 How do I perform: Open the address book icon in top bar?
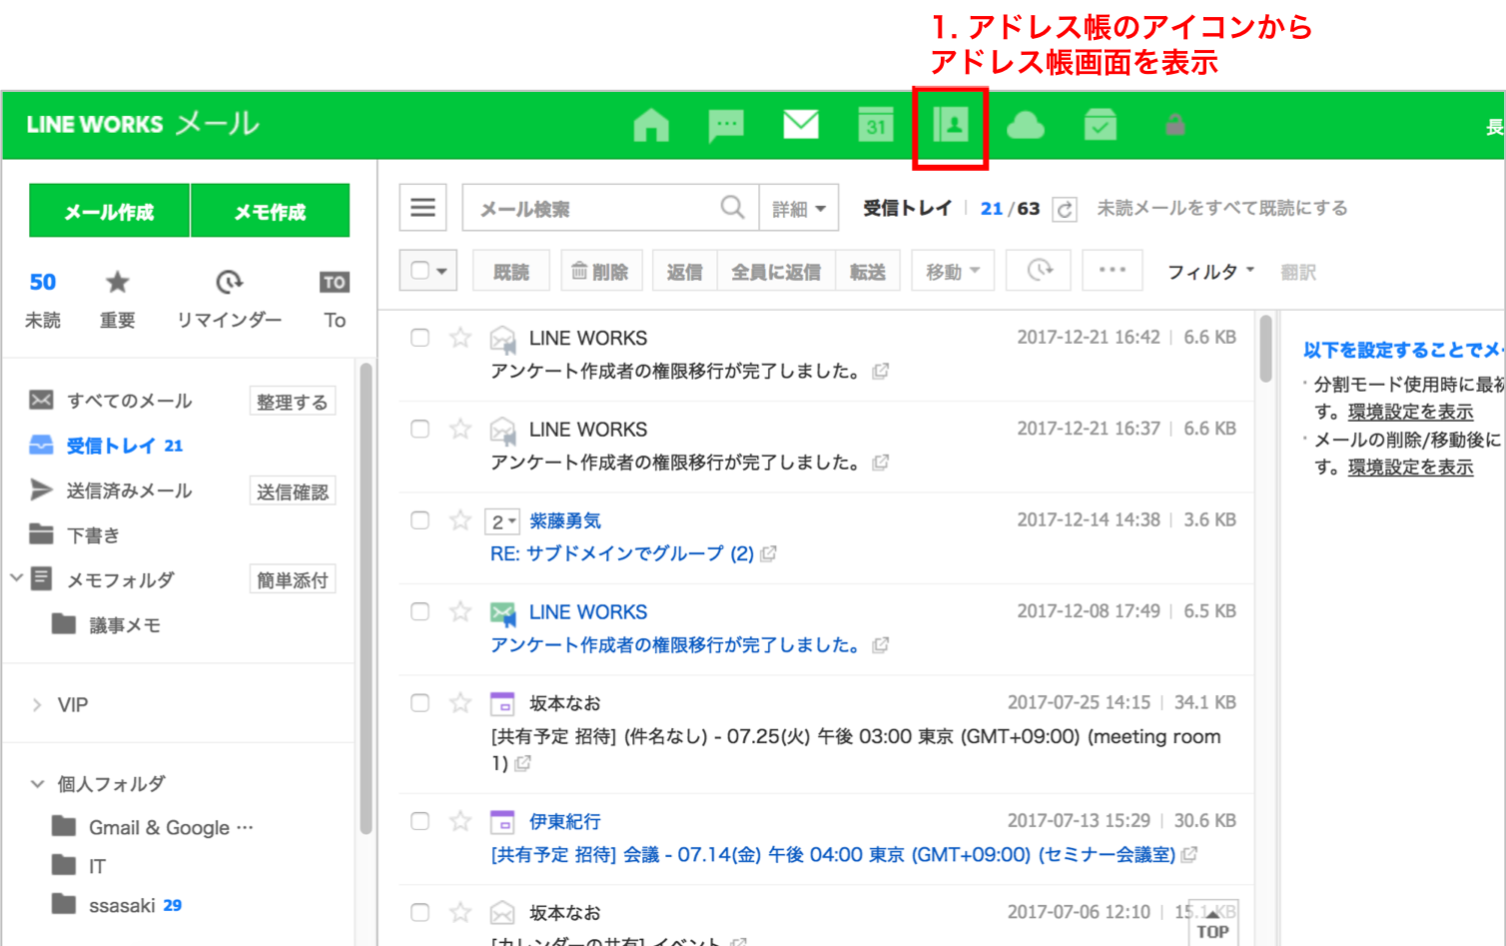pos(950,126)
